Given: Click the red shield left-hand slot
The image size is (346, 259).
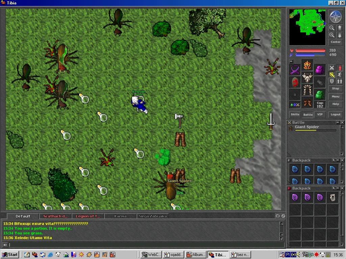Looking at the screenshot, I should pyautogui.click(x=295, y=82).
